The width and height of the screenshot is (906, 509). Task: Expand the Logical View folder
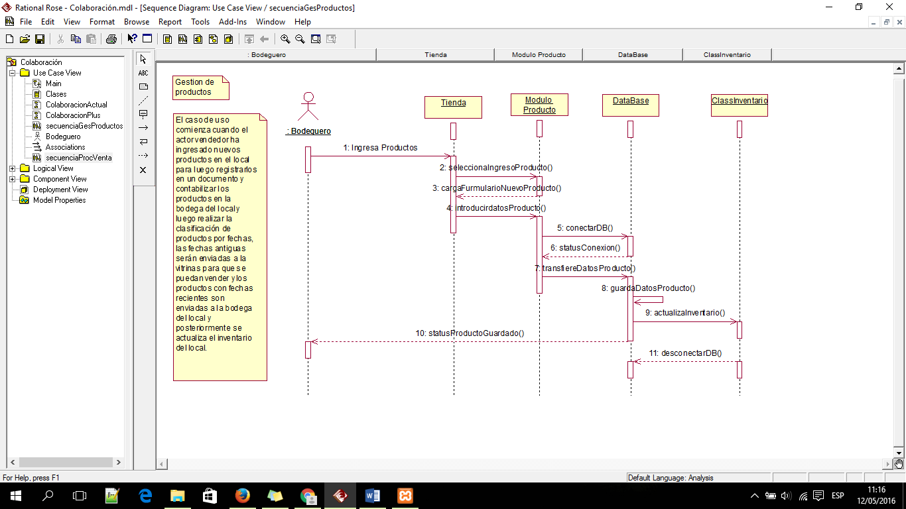(x=12, y=168)
